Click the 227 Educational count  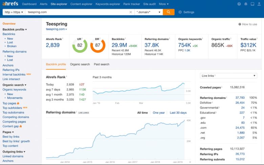tap(242, 113)
